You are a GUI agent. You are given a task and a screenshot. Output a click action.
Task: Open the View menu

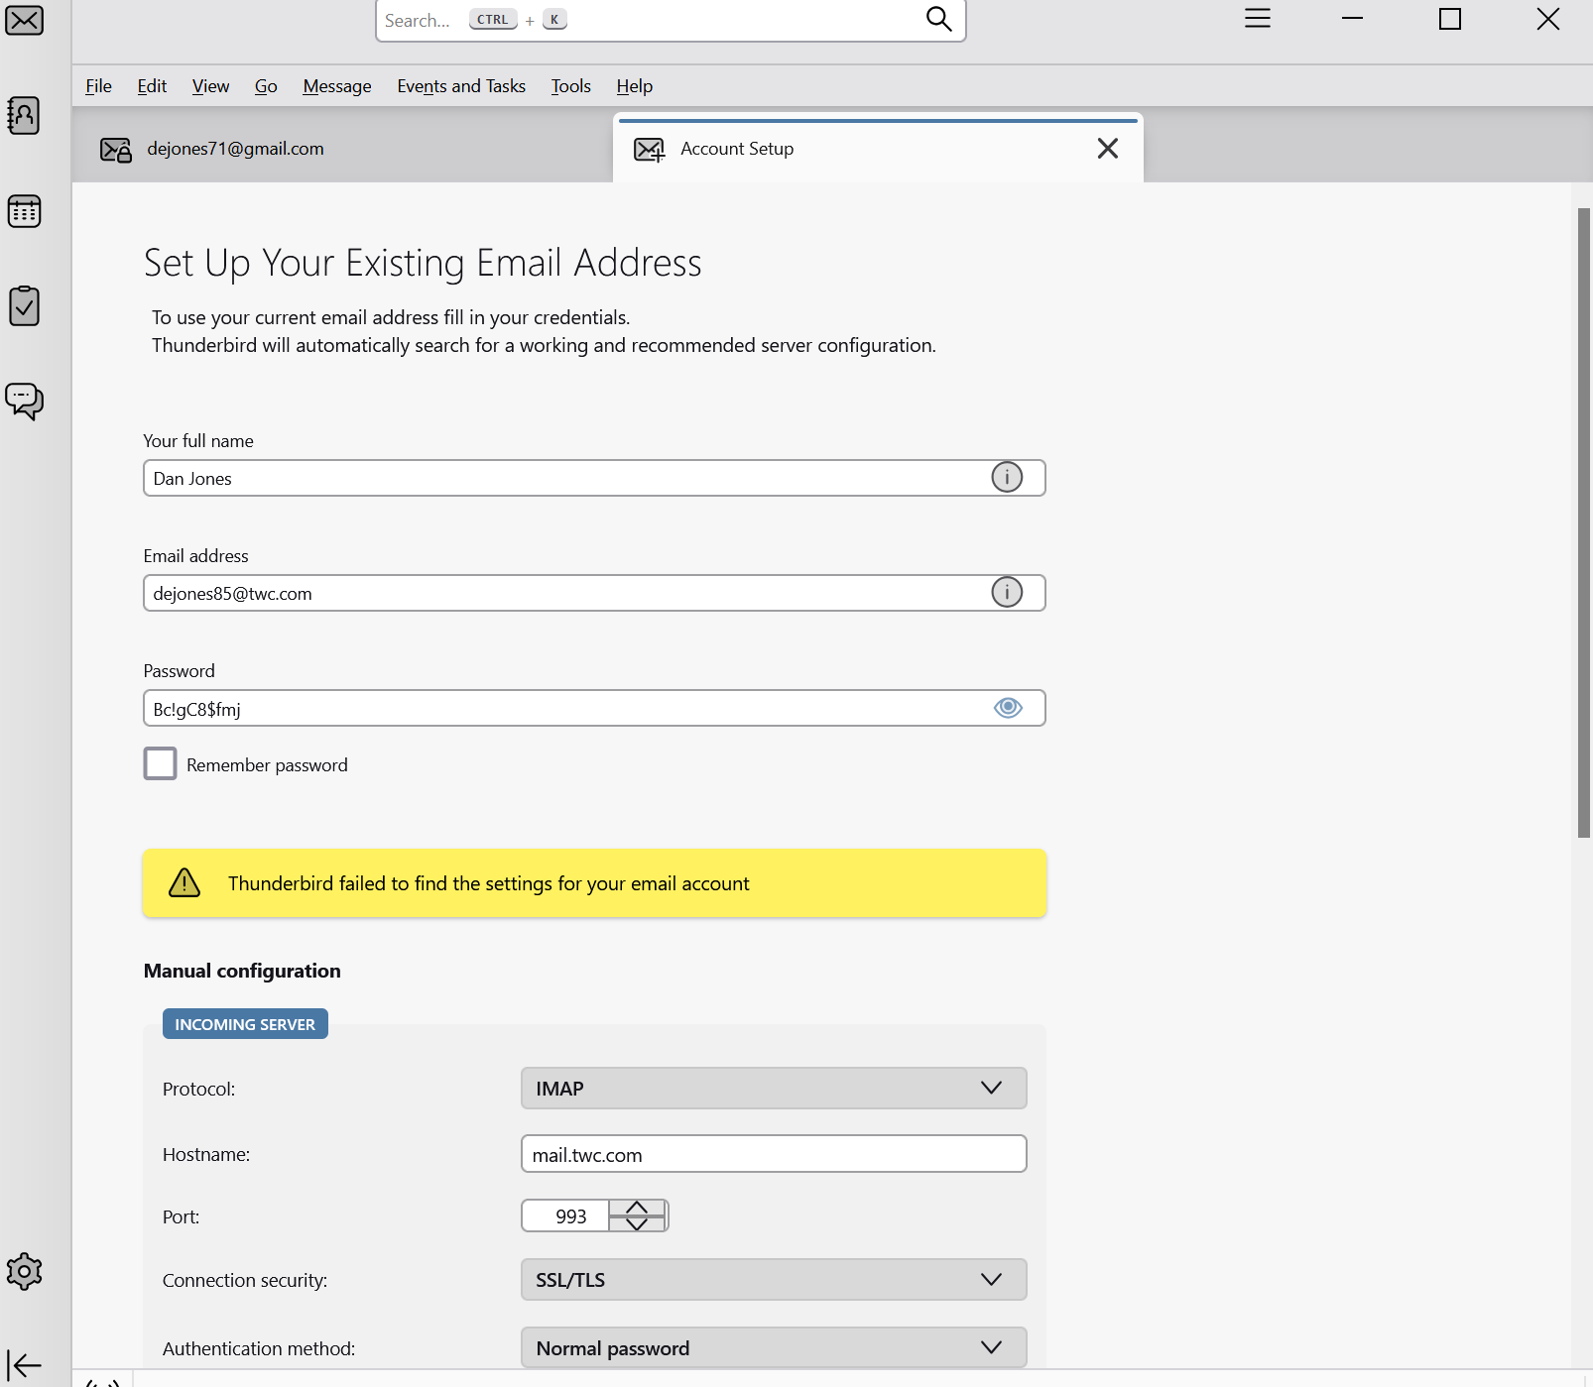[210, 86]
